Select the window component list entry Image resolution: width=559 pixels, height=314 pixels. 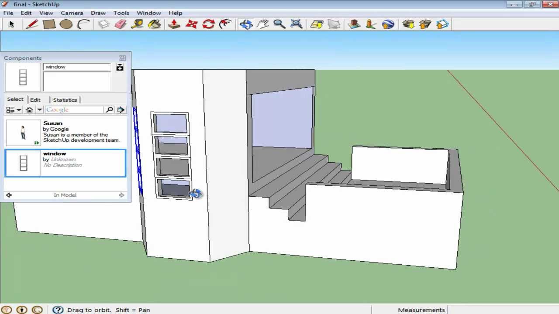pos(66,163)
